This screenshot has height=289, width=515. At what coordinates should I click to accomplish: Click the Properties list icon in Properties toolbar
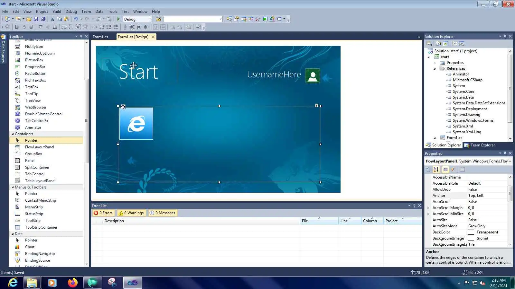point(445,170)
